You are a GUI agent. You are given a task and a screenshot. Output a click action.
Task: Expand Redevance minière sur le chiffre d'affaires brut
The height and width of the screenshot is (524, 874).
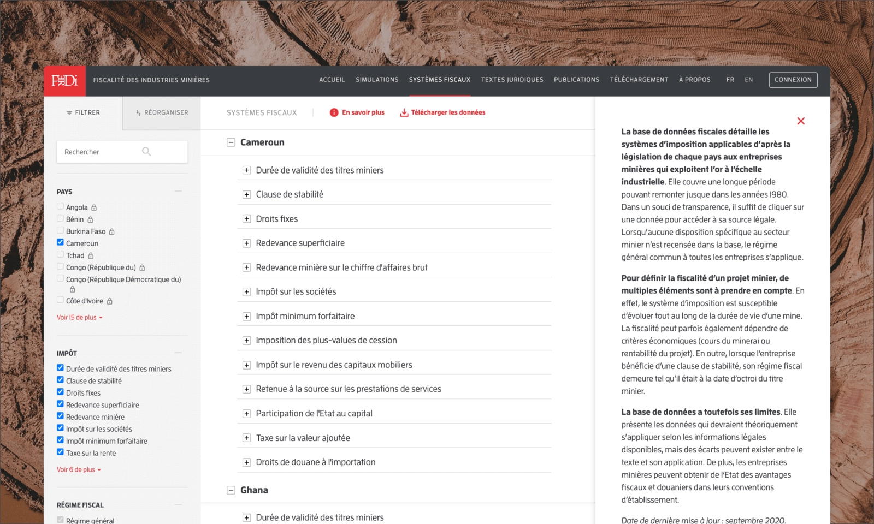click(x=247, y=267)
